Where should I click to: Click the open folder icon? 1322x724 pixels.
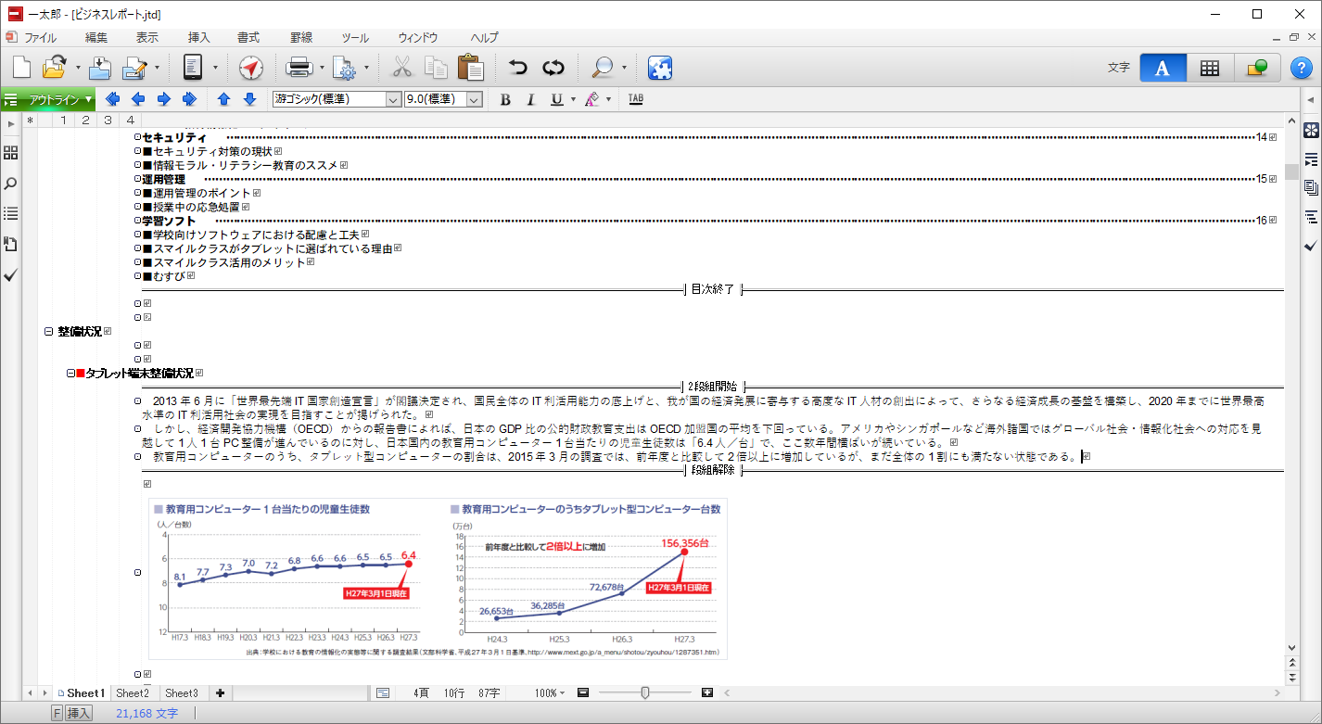click(x=55, y=68)
